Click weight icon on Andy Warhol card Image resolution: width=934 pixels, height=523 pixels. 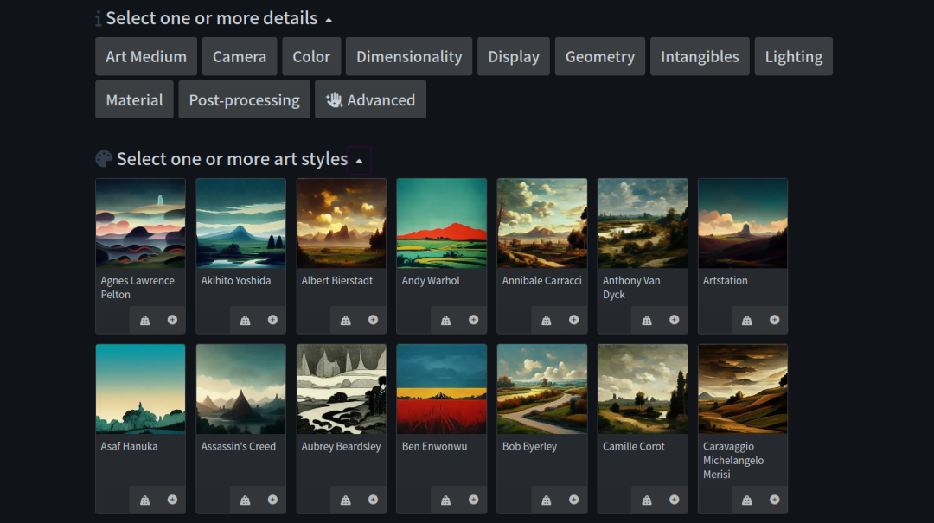(445, 321)
